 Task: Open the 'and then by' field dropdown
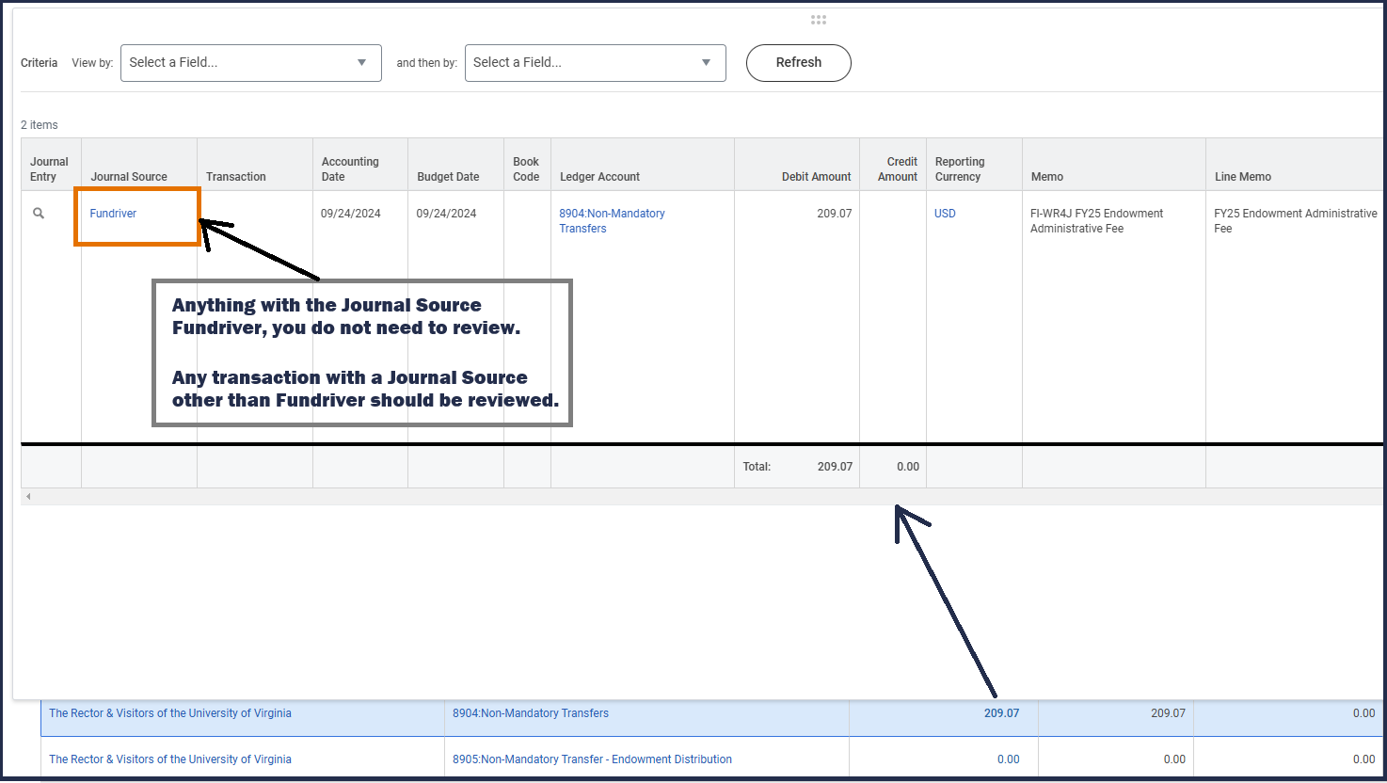596,63
